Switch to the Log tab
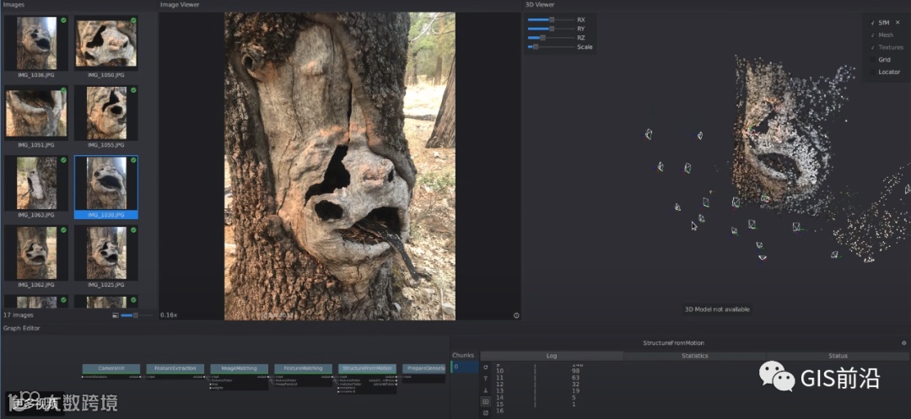911x419 pixels. (x=552, y=356)
